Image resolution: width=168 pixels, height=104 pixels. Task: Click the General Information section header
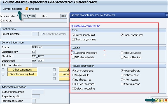click(x=35, y=43)
